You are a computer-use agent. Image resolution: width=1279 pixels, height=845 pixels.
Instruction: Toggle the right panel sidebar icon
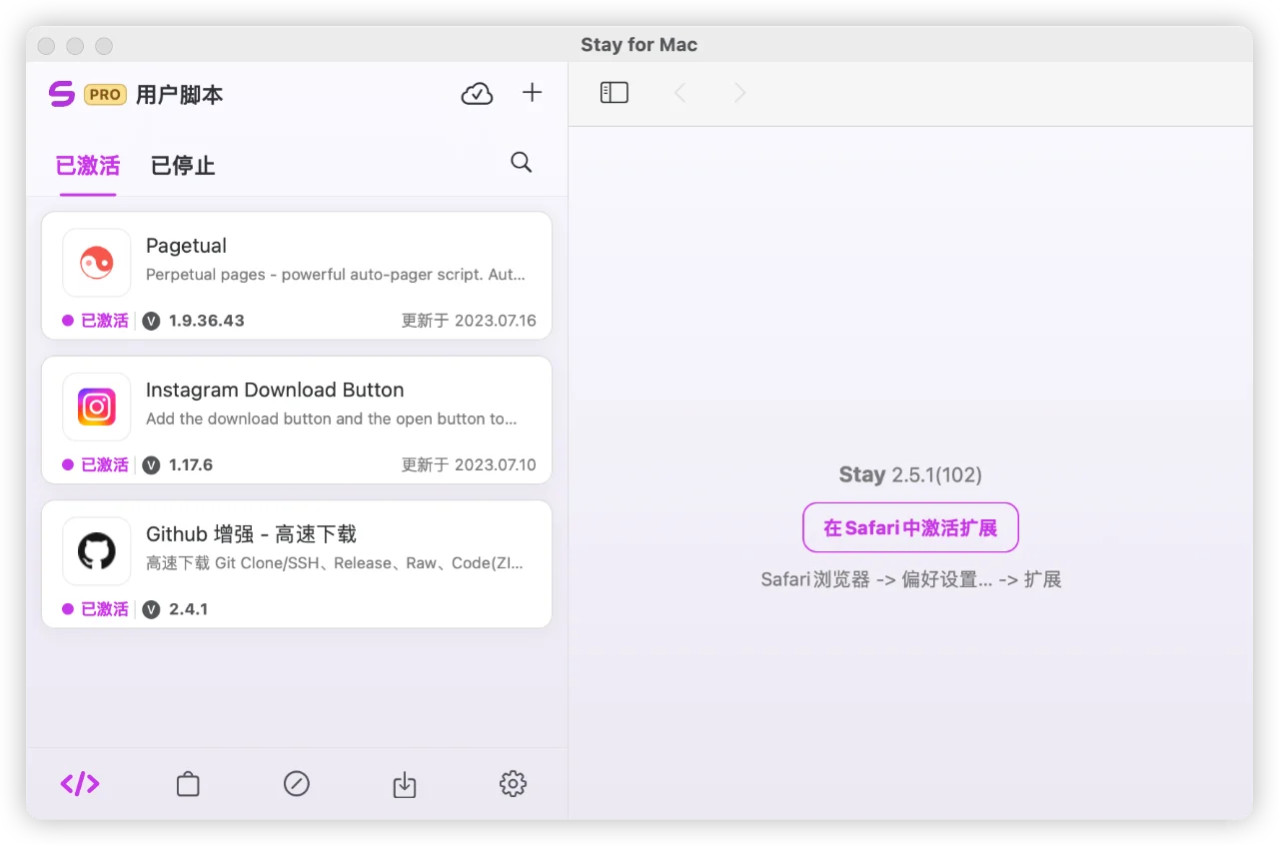coord(614,91)
